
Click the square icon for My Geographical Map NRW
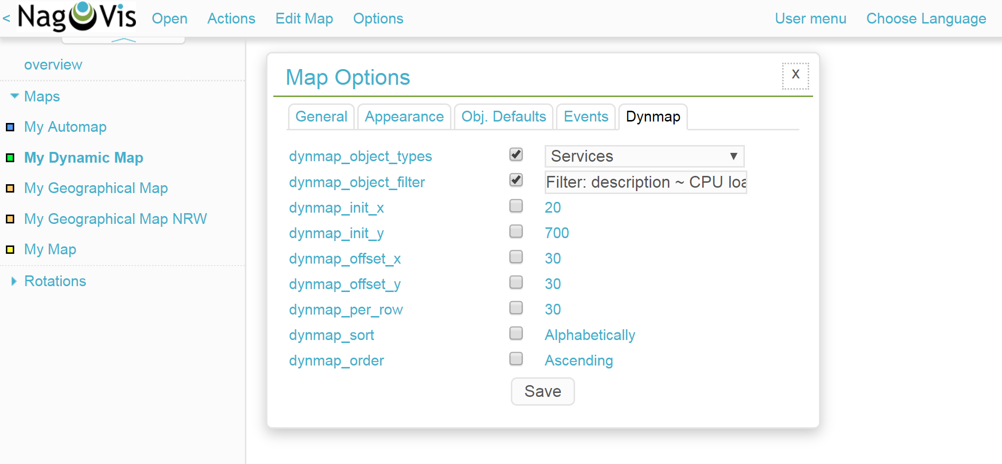click(x=10, y=219)
